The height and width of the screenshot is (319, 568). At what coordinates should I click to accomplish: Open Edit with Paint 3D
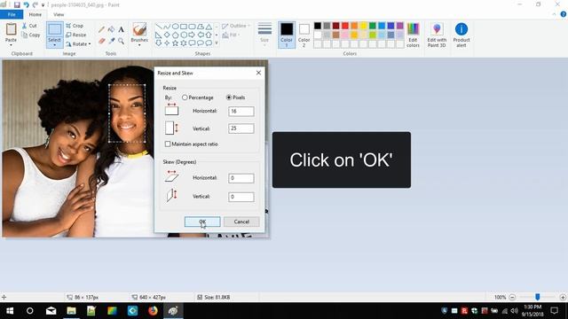[x=437, y=35]
